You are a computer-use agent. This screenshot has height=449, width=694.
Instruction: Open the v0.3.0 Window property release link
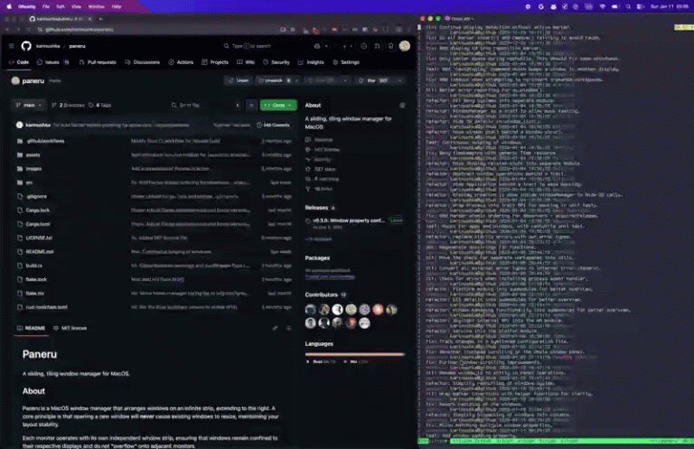point(349,220)
